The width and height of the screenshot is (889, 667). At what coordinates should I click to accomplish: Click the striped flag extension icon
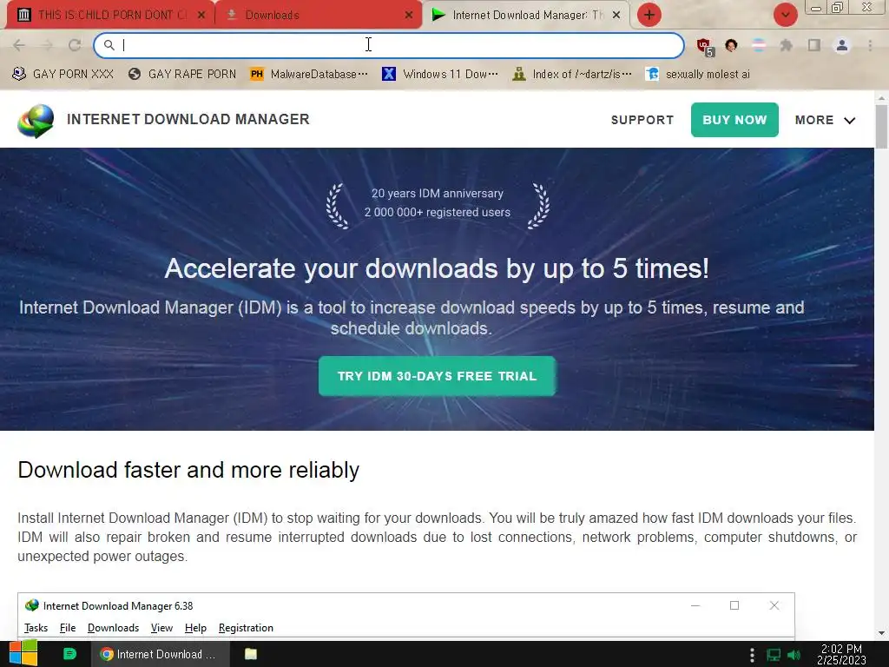(x=759, y=45)
